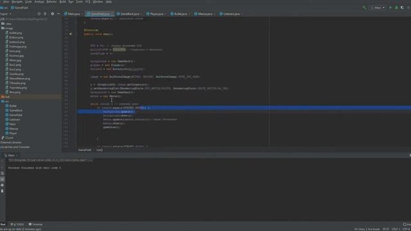The width and height of the screenshot is (411, 231).
Task: Open the Player class in project tree
Action: [12, 133]
